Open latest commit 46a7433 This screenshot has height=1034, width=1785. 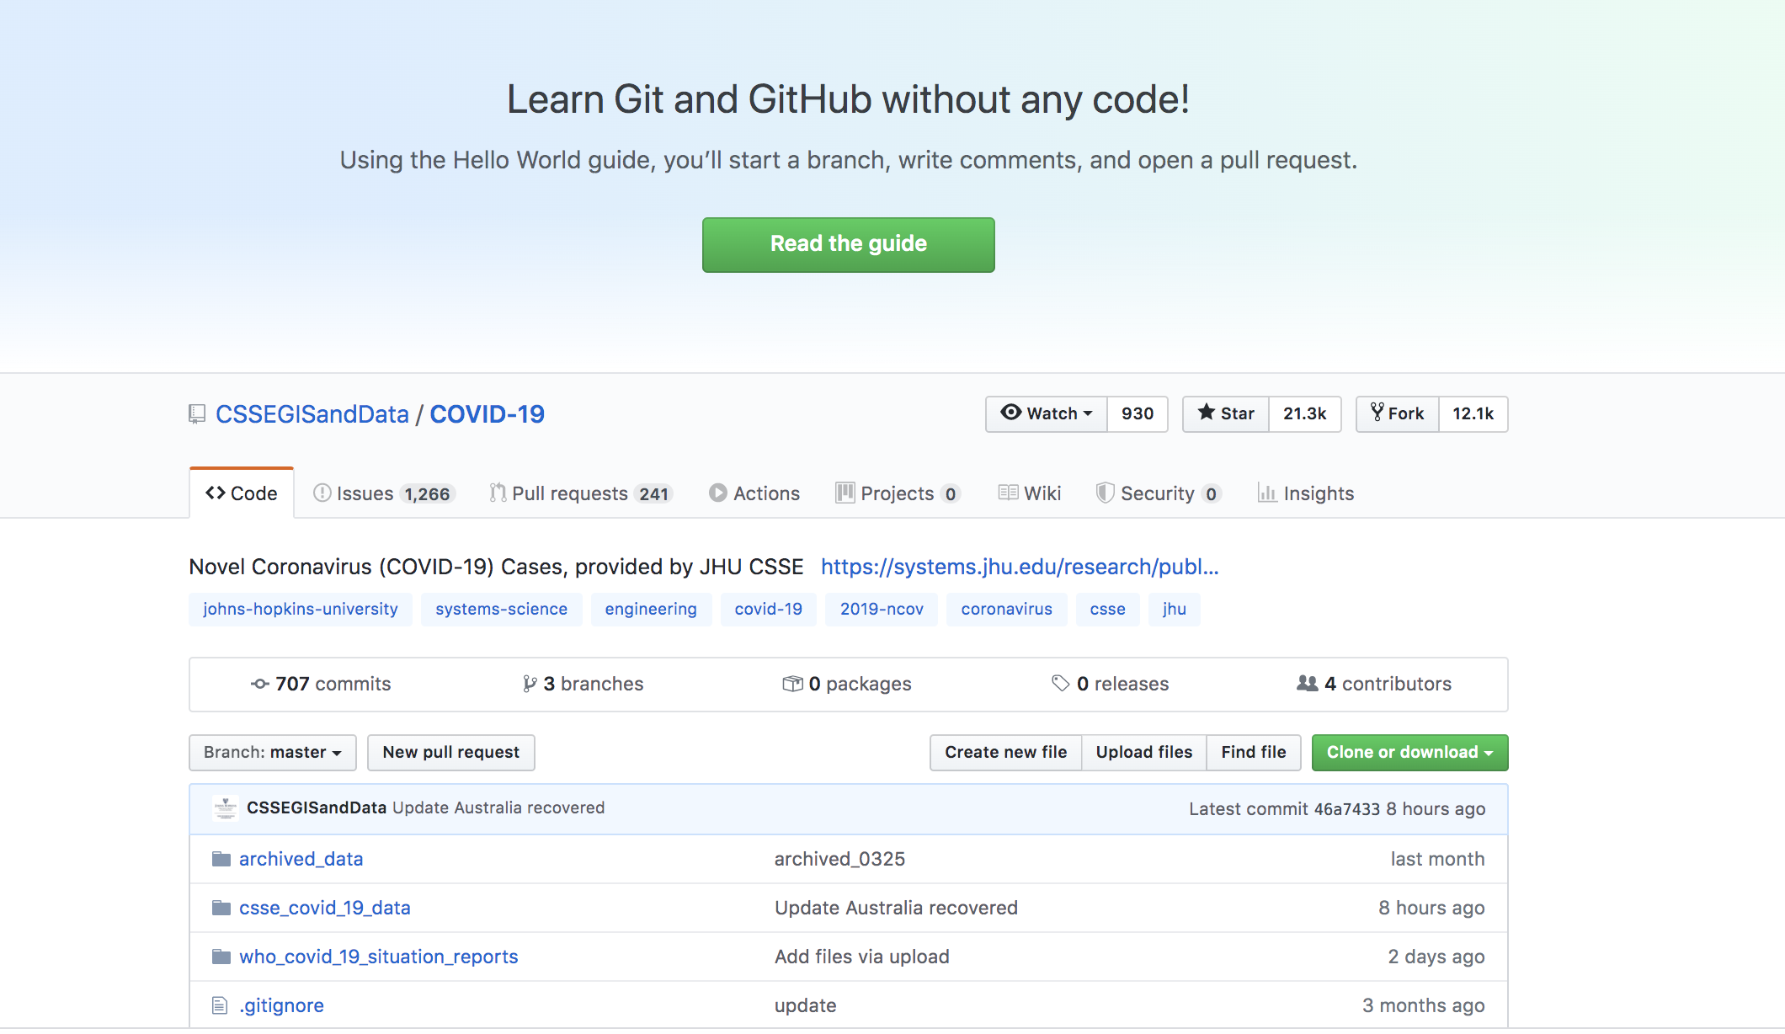point(1346,809)
